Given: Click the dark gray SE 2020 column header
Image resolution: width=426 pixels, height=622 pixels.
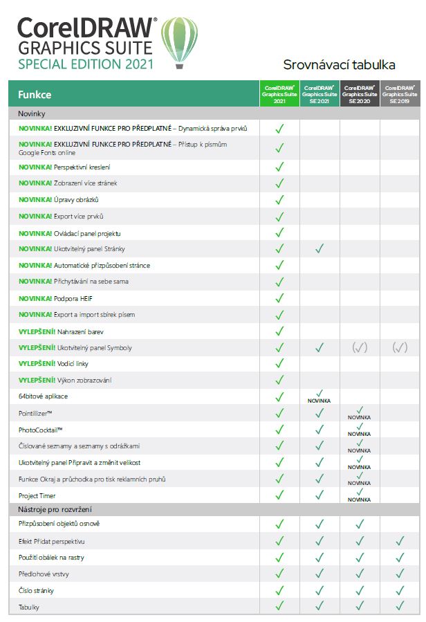Looking at the screenshot, I should pos(360,94).
